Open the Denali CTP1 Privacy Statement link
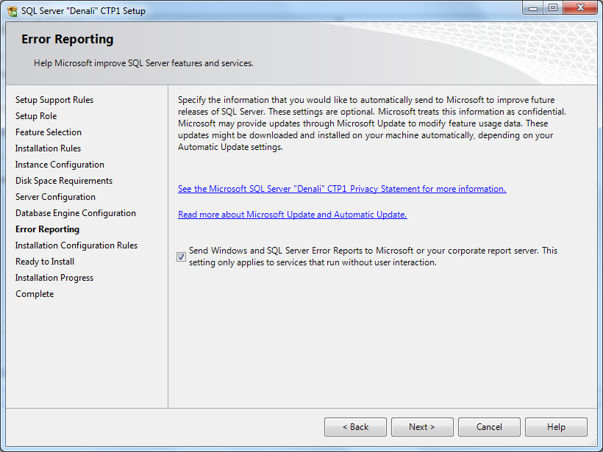 (x=342, y=189)
